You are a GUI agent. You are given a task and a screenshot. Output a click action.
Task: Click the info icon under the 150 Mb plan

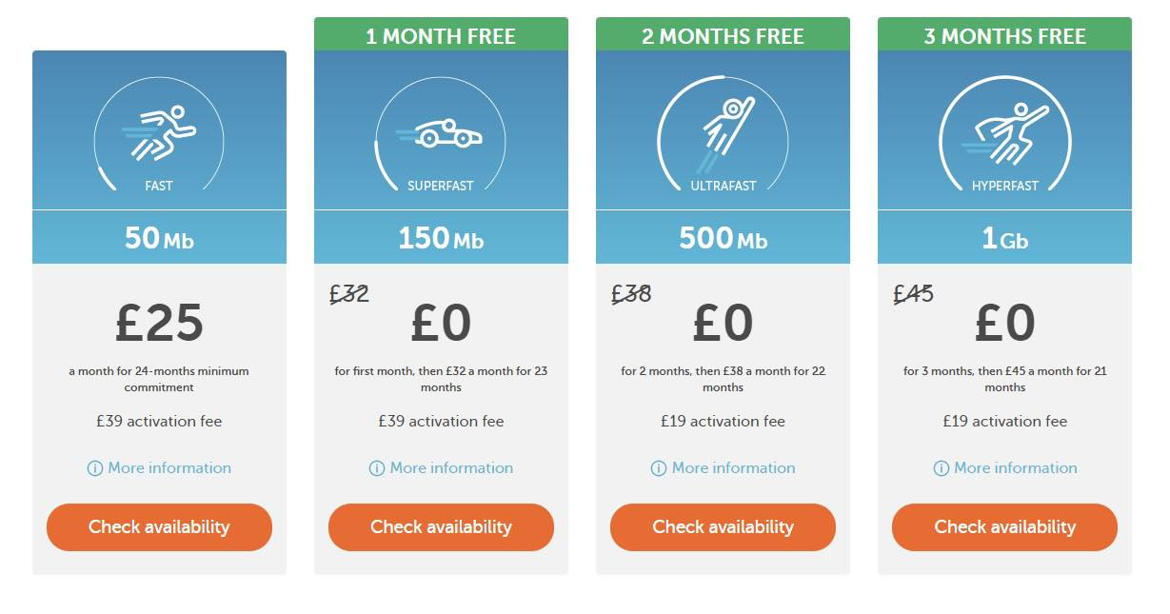[377, 468]
